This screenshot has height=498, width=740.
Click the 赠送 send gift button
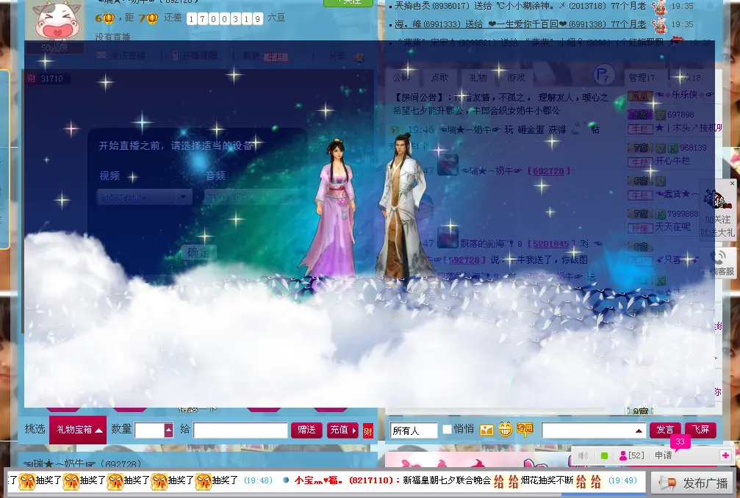click(306, 430)
